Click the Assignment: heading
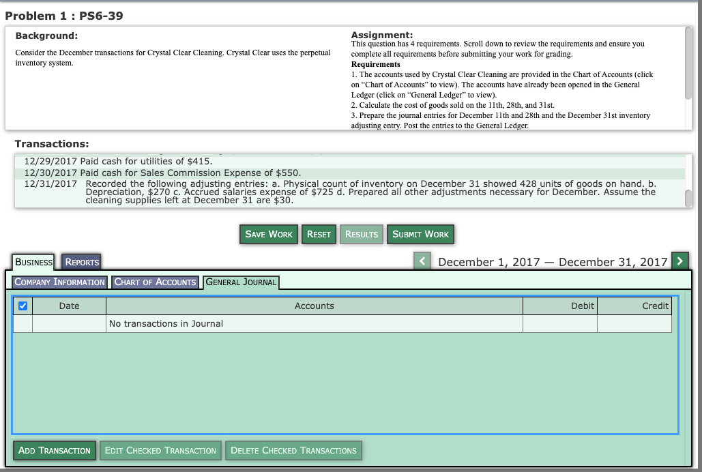Screen dimensions: 702x472 382,35
